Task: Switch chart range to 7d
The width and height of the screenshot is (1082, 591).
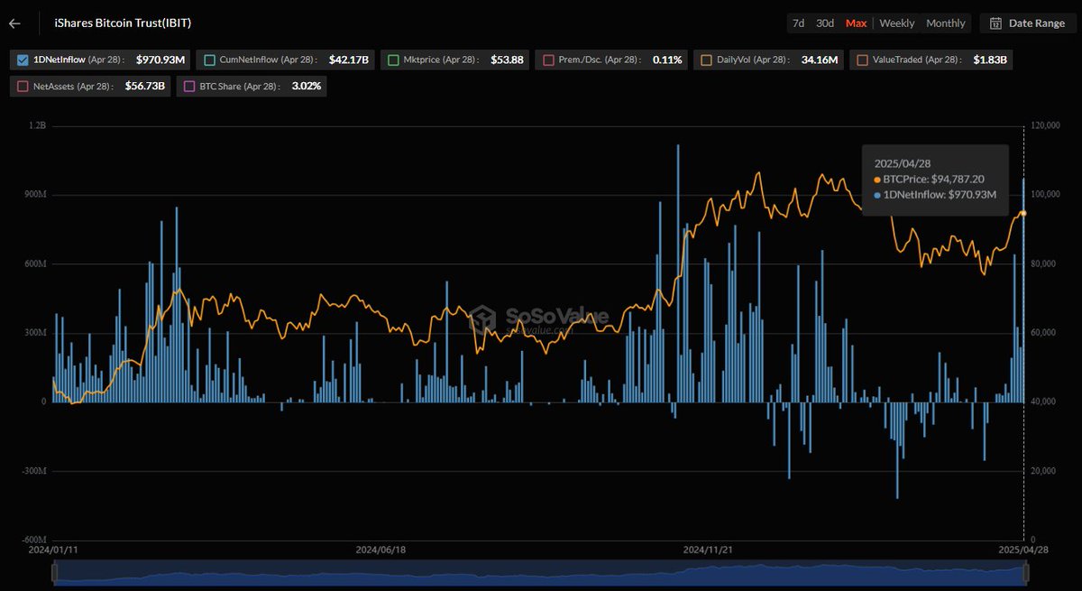Action: [x=798, y=23]
